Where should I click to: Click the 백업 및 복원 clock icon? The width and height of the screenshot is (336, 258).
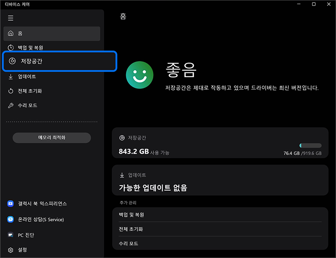pos(10,48)
